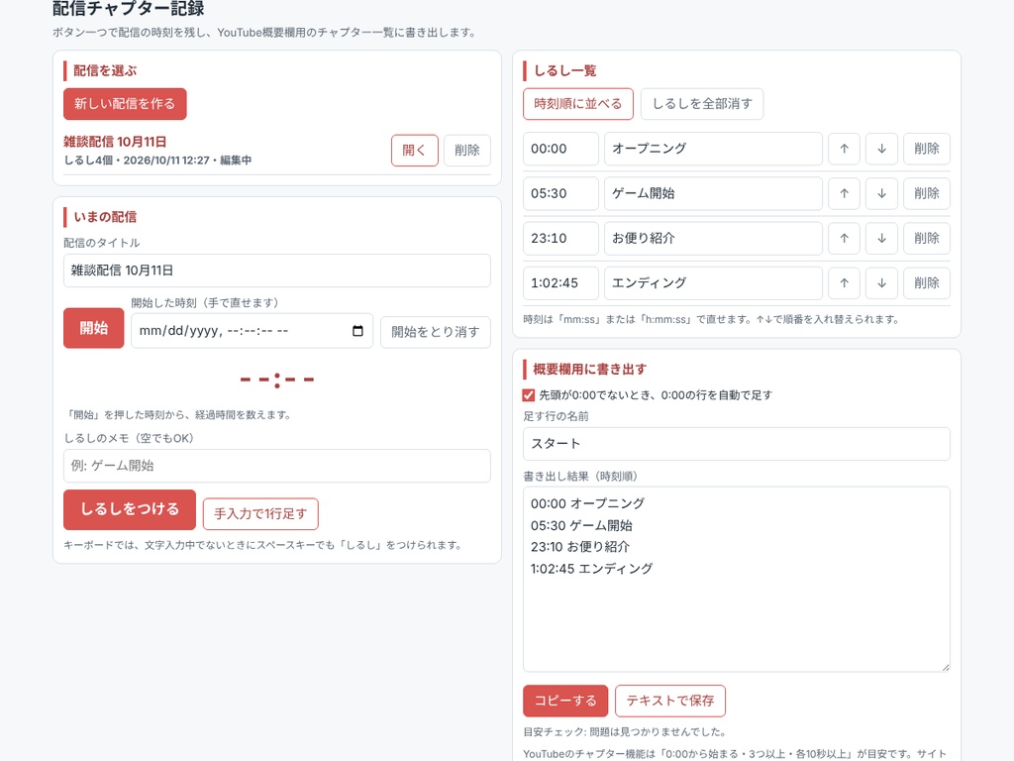Focus the start datetime input field
Viewport: 1014px width, 761px height.
click(x=252, y=331)
